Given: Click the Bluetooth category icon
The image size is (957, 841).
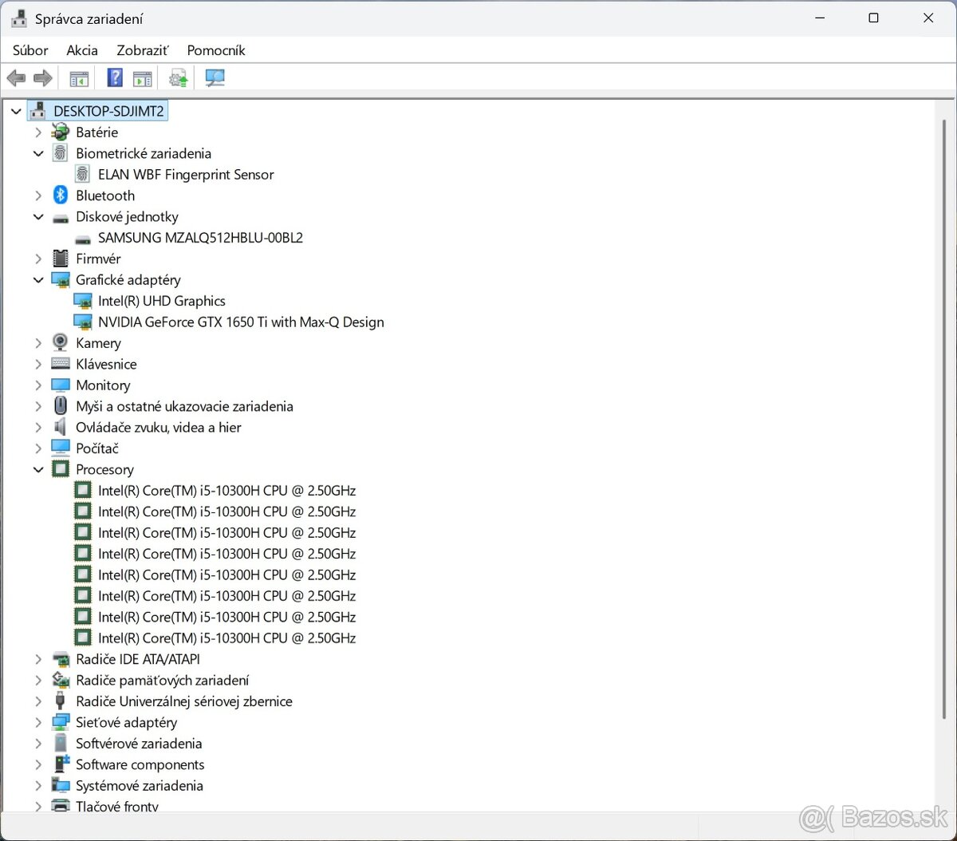Looking at the screenshot, I should [61, 195].
